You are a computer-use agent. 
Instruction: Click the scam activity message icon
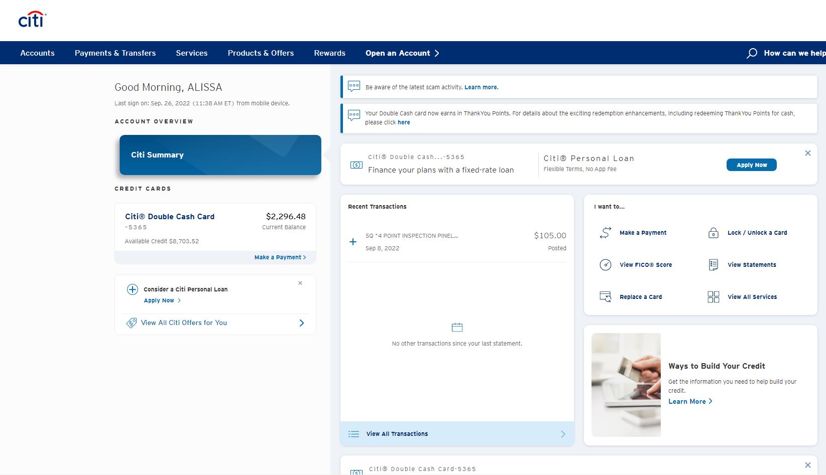click(354, 86)
